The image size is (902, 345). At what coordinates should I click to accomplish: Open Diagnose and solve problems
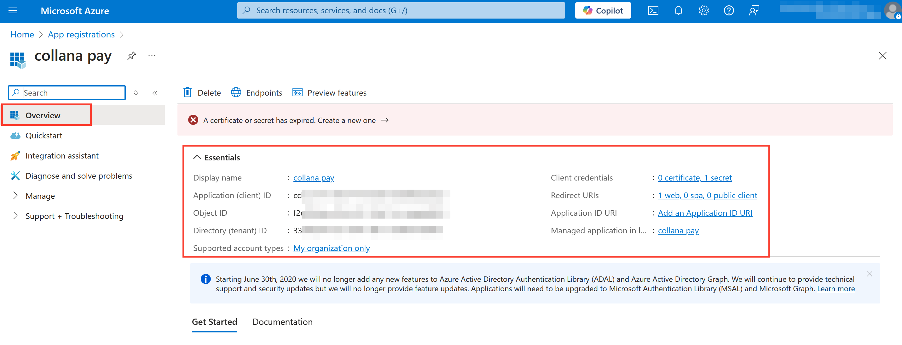click(79, 175)
